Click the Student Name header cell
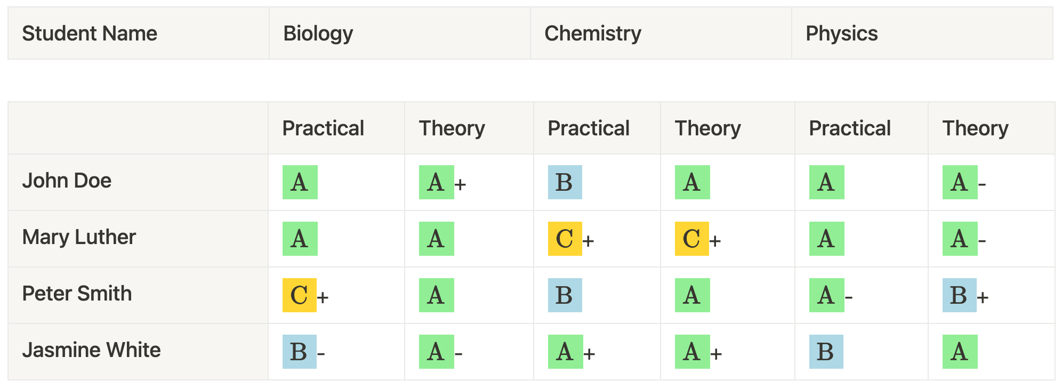This screenshot has height=389, width=1062. (139, 33)
